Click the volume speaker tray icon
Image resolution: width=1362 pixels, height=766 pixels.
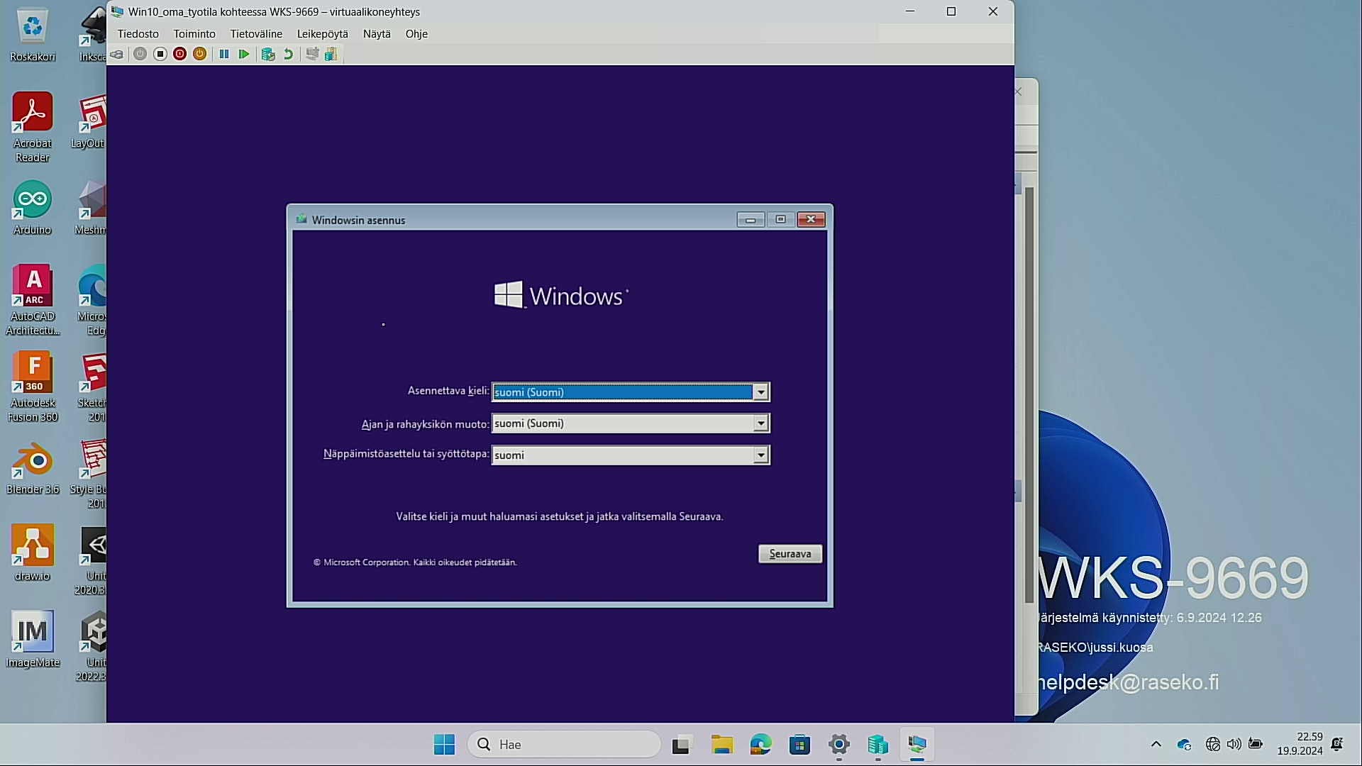coord(1234,745)
